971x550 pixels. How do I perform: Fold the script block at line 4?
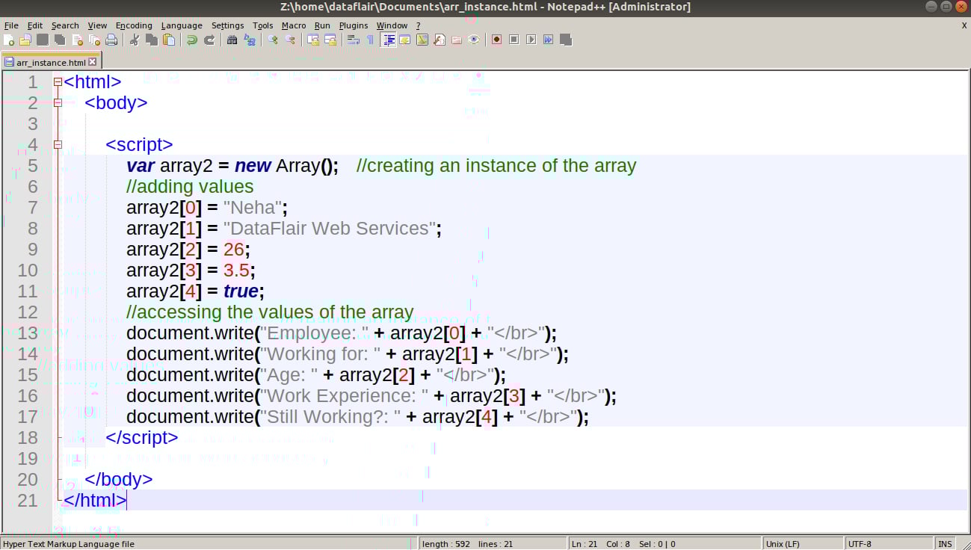pyautogui.click(x=58, y=145)
